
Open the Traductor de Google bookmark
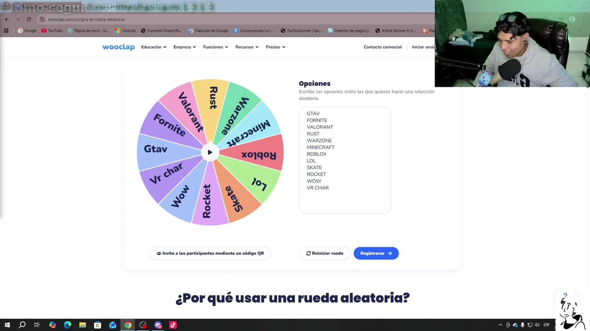[x=208, y=31]
